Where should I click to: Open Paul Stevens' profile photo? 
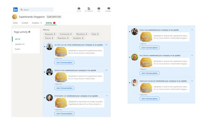(x=135, y=57)
